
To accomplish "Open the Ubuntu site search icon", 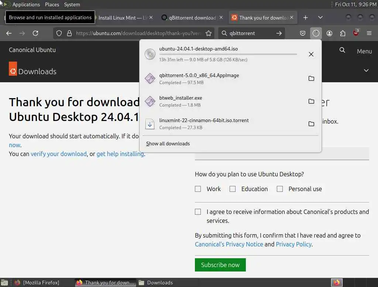I will pos(342,50).
